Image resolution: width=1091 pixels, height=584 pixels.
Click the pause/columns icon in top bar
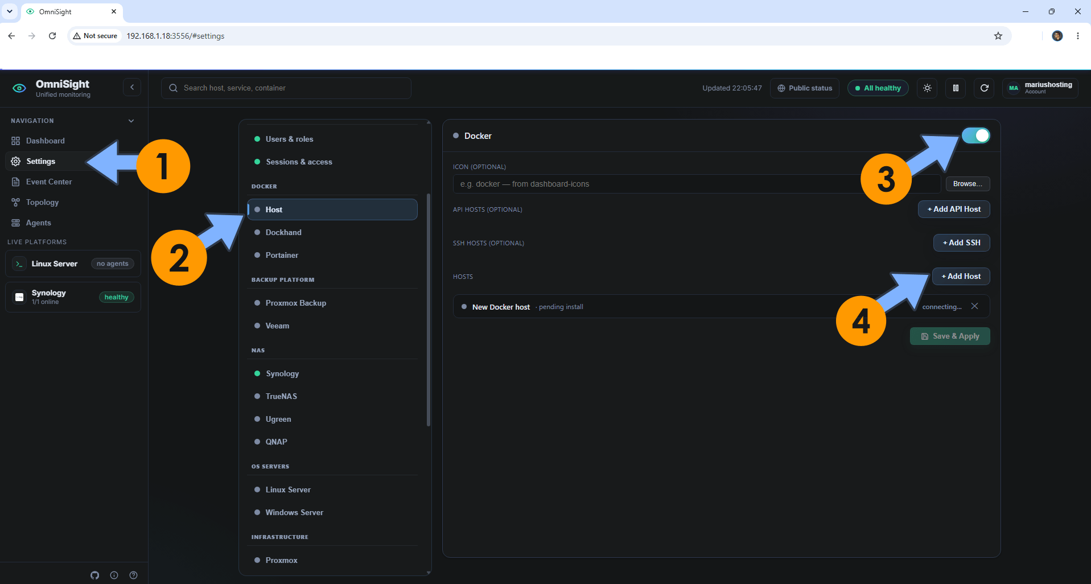[956, 88]
